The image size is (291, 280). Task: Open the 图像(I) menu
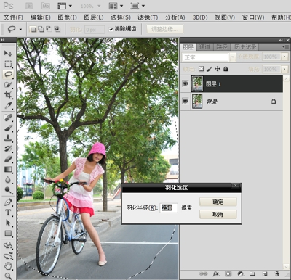pos(67,17)
